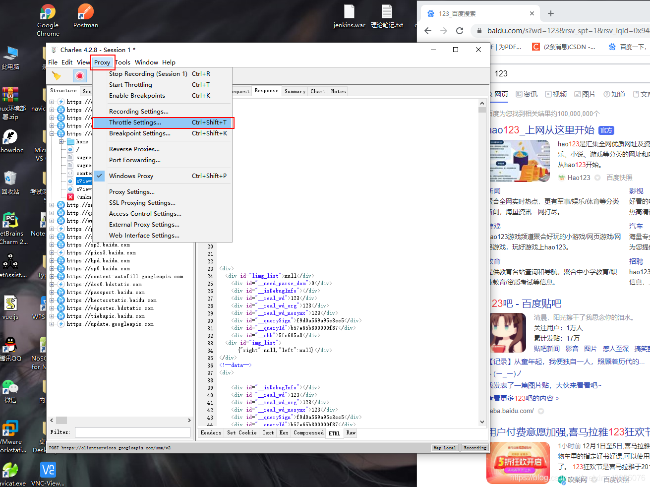Switch to the Headers response sub-tab
The height and width of the screenshot is (487, 650).
[x=211, y=433]
